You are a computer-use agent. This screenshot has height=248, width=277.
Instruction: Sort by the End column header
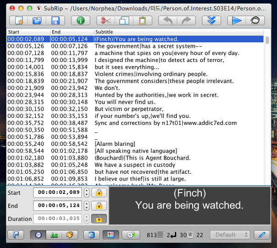click(72, 32)
